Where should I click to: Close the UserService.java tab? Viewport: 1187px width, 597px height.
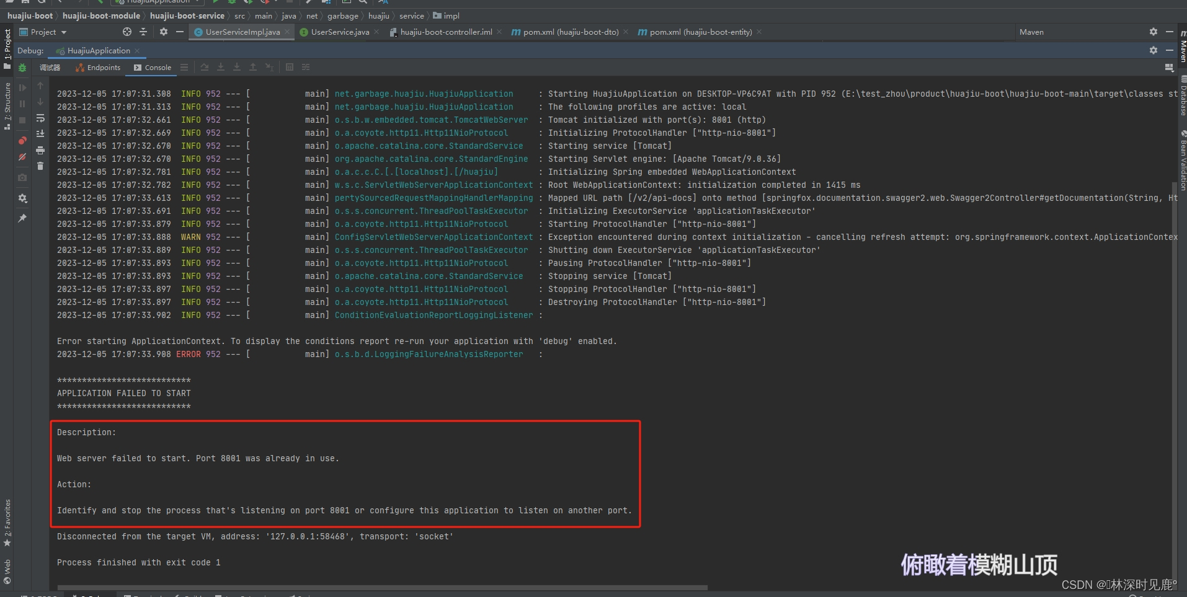tap(376, 32)
